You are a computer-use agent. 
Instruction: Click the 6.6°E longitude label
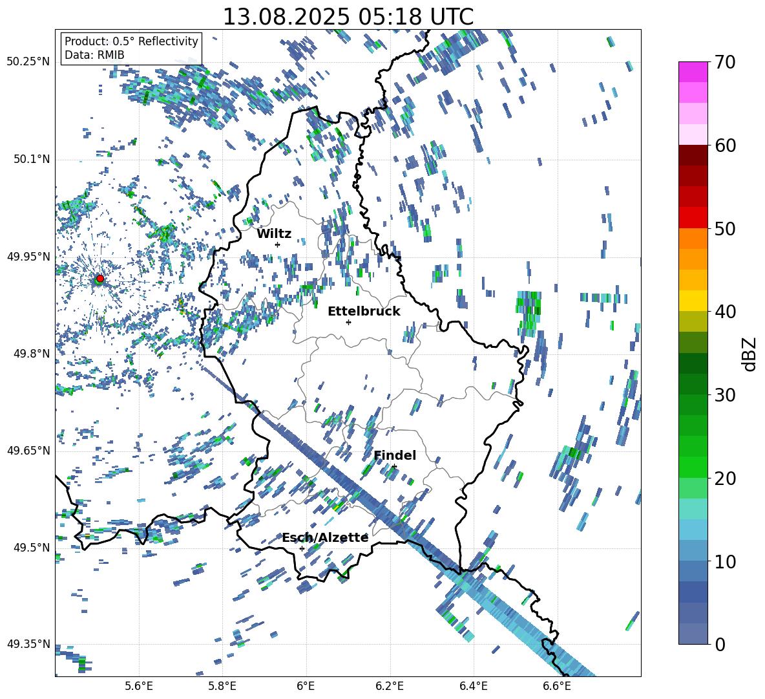(x=557, y=686)
